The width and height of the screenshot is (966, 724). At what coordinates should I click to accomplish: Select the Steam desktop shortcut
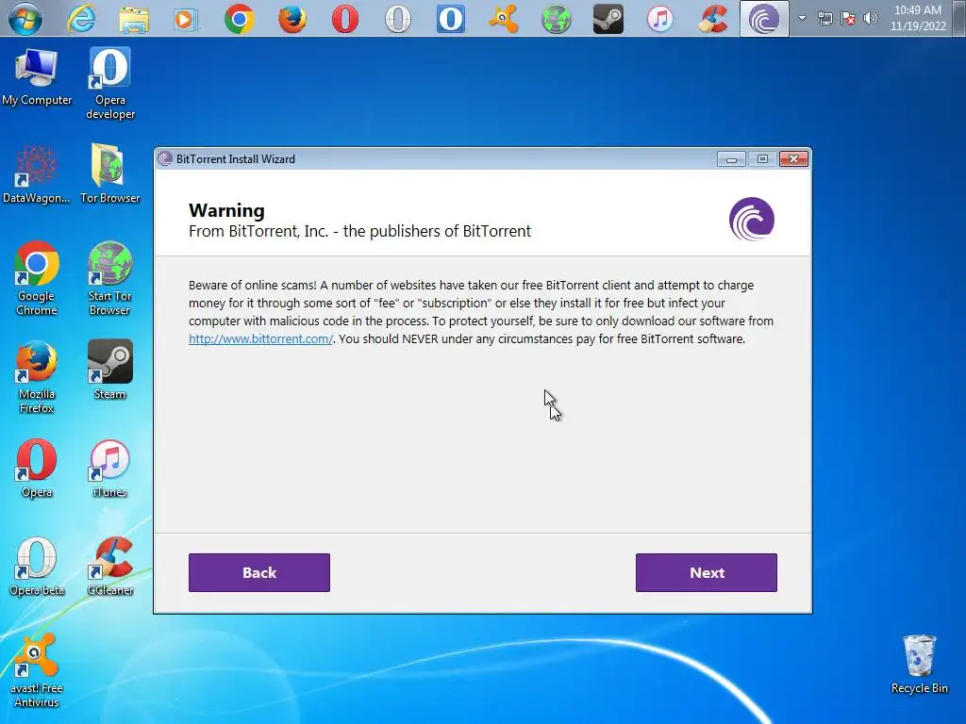pyautogui.click(x=109, y=370)
